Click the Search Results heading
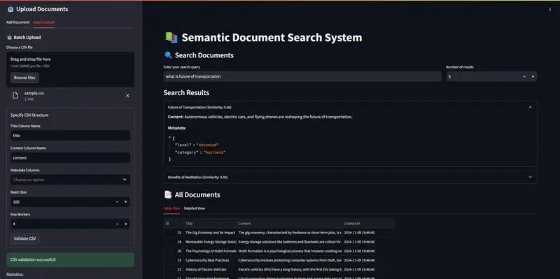Image resolution: width=560 pixels, height=279 pixels. pyautogui.click(x=186, y=93)
